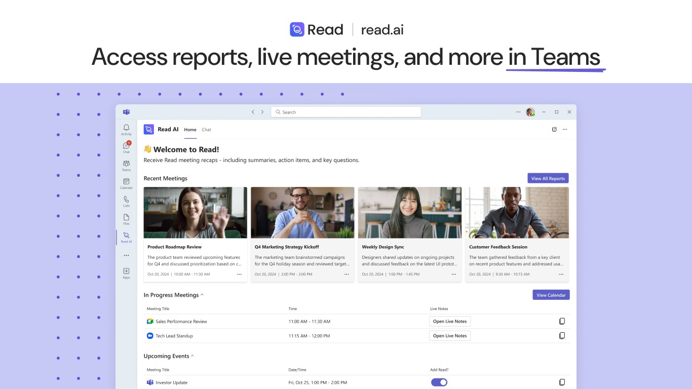Copy link for Tech Lead Standup

pyautogui.click(x=562, y=335)
